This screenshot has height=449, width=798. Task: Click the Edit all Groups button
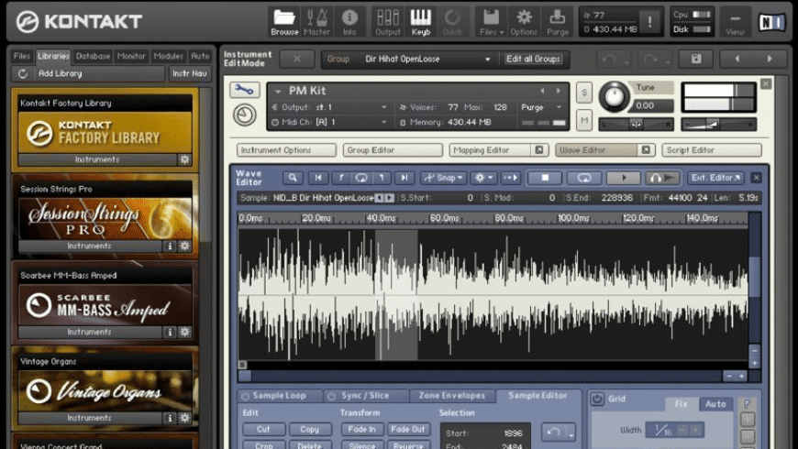click(x=534, y=60)
